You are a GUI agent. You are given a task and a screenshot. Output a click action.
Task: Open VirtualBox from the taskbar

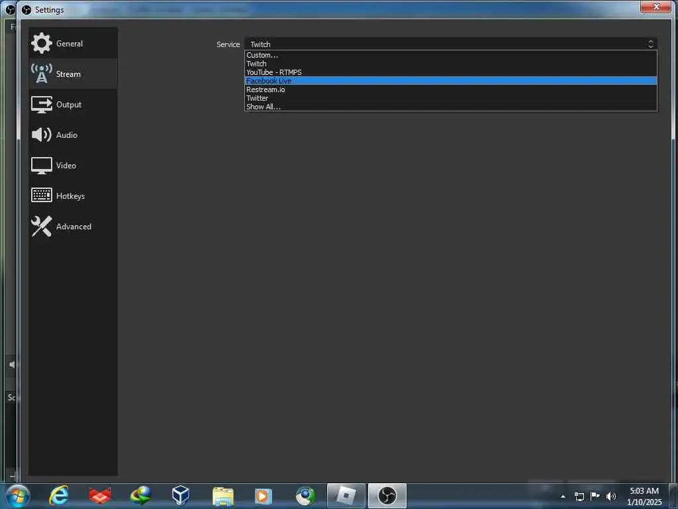click(180, 496)
